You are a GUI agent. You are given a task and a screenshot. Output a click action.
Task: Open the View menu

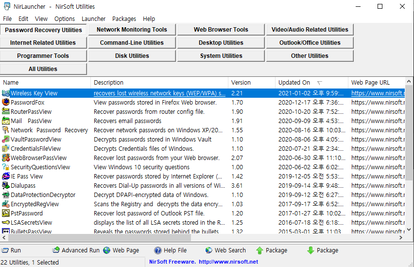coord(41,19)
